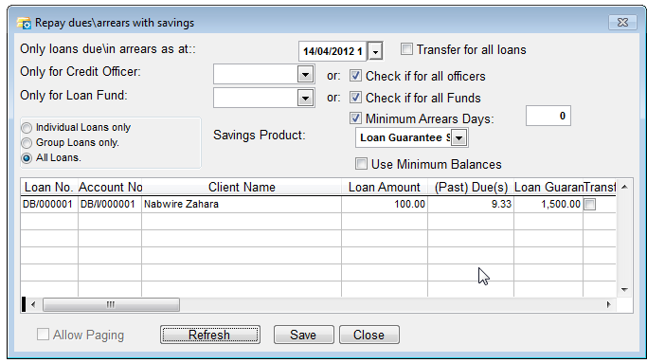Select the Nabwire Zahara client name cell
647x363 pixels.
click(242, 204)
